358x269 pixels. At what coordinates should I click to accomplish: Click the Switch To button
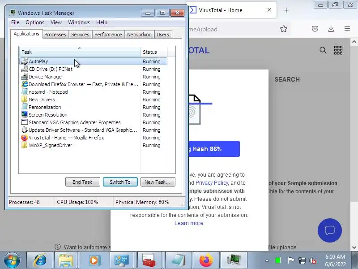[120, 182]
